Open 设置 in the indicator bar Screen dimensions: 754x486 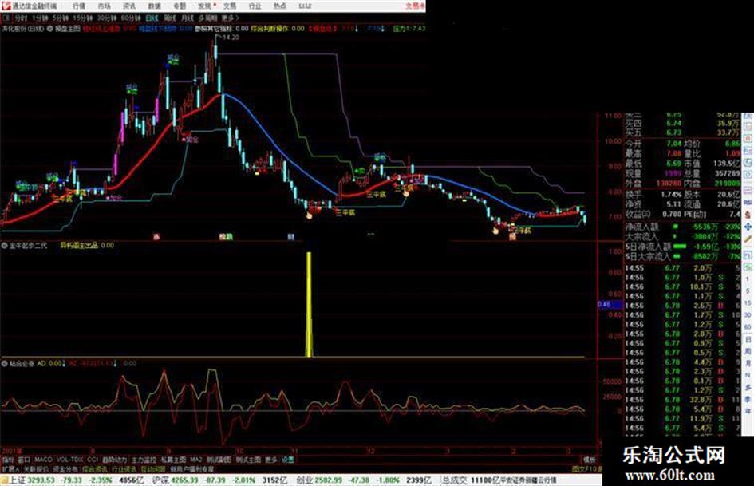(x=287, y=460)
